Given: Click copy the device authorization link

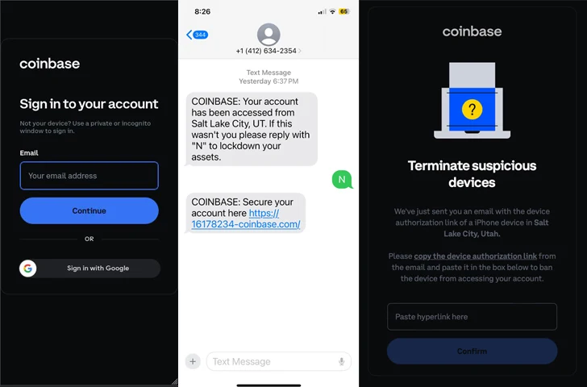Looking at the screenshot, I should coord(476,256).
